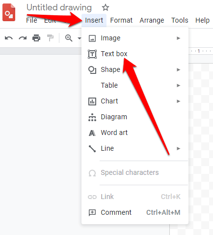Select the Shape menu entry
The height and width of the screenshot is (235, 213).
[135, 70]
